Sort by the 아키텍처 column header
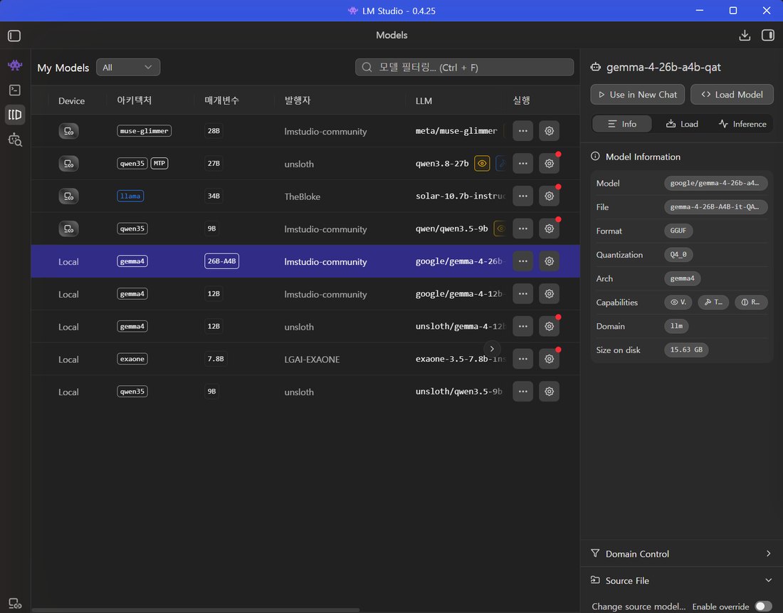 click(x=135, y=100)
